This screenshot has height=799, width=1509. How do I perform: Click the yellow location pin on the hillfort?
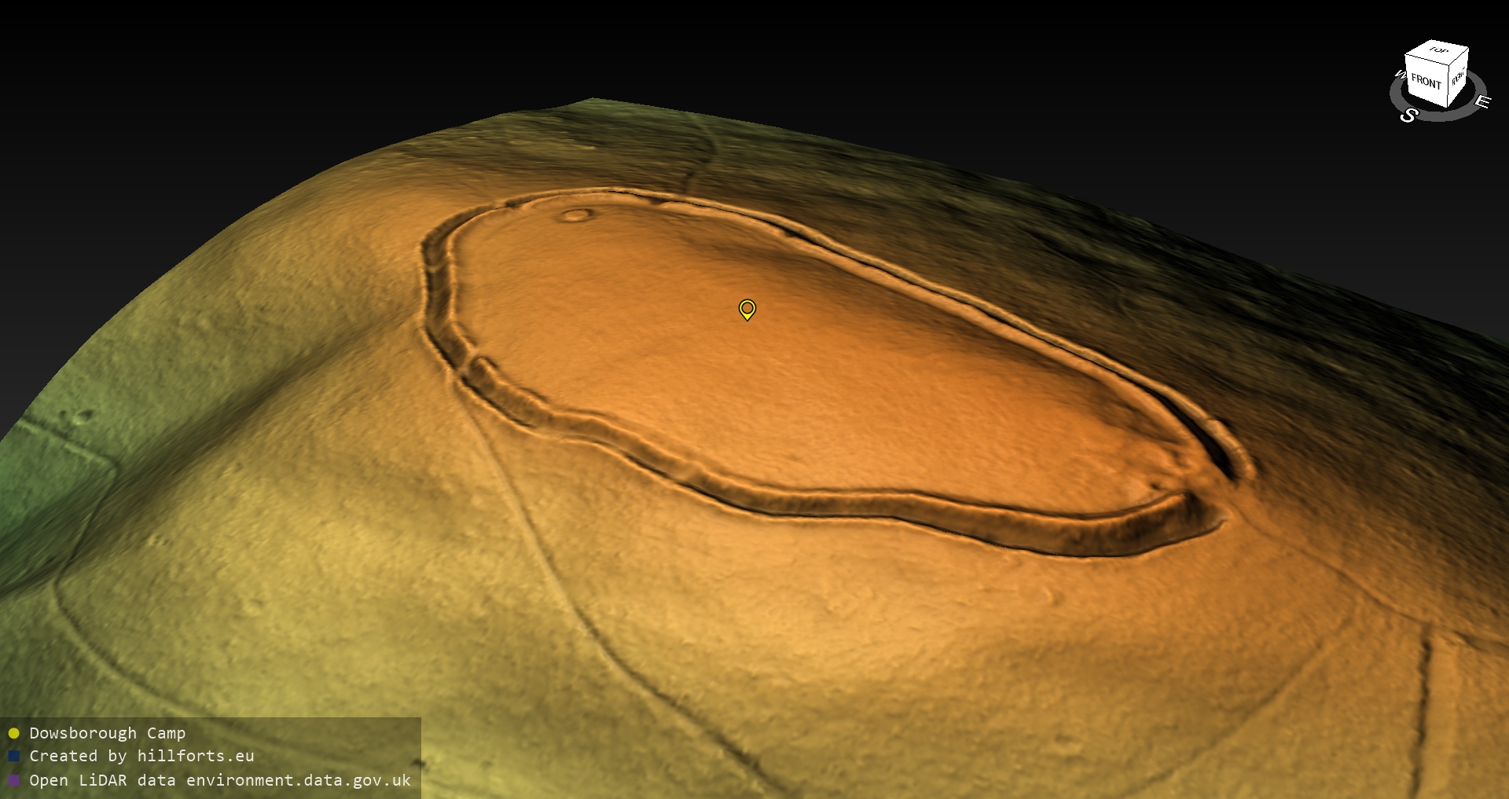point(747,309)
